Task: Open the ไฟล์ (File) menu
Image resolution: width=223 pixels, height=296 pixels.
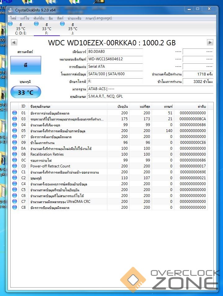Action: tap(13, 18)
